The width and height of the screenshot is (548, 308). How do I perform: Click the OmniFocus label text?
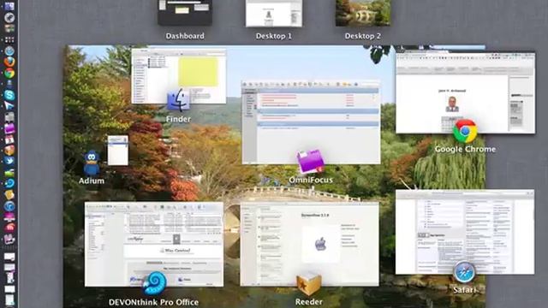311,180
